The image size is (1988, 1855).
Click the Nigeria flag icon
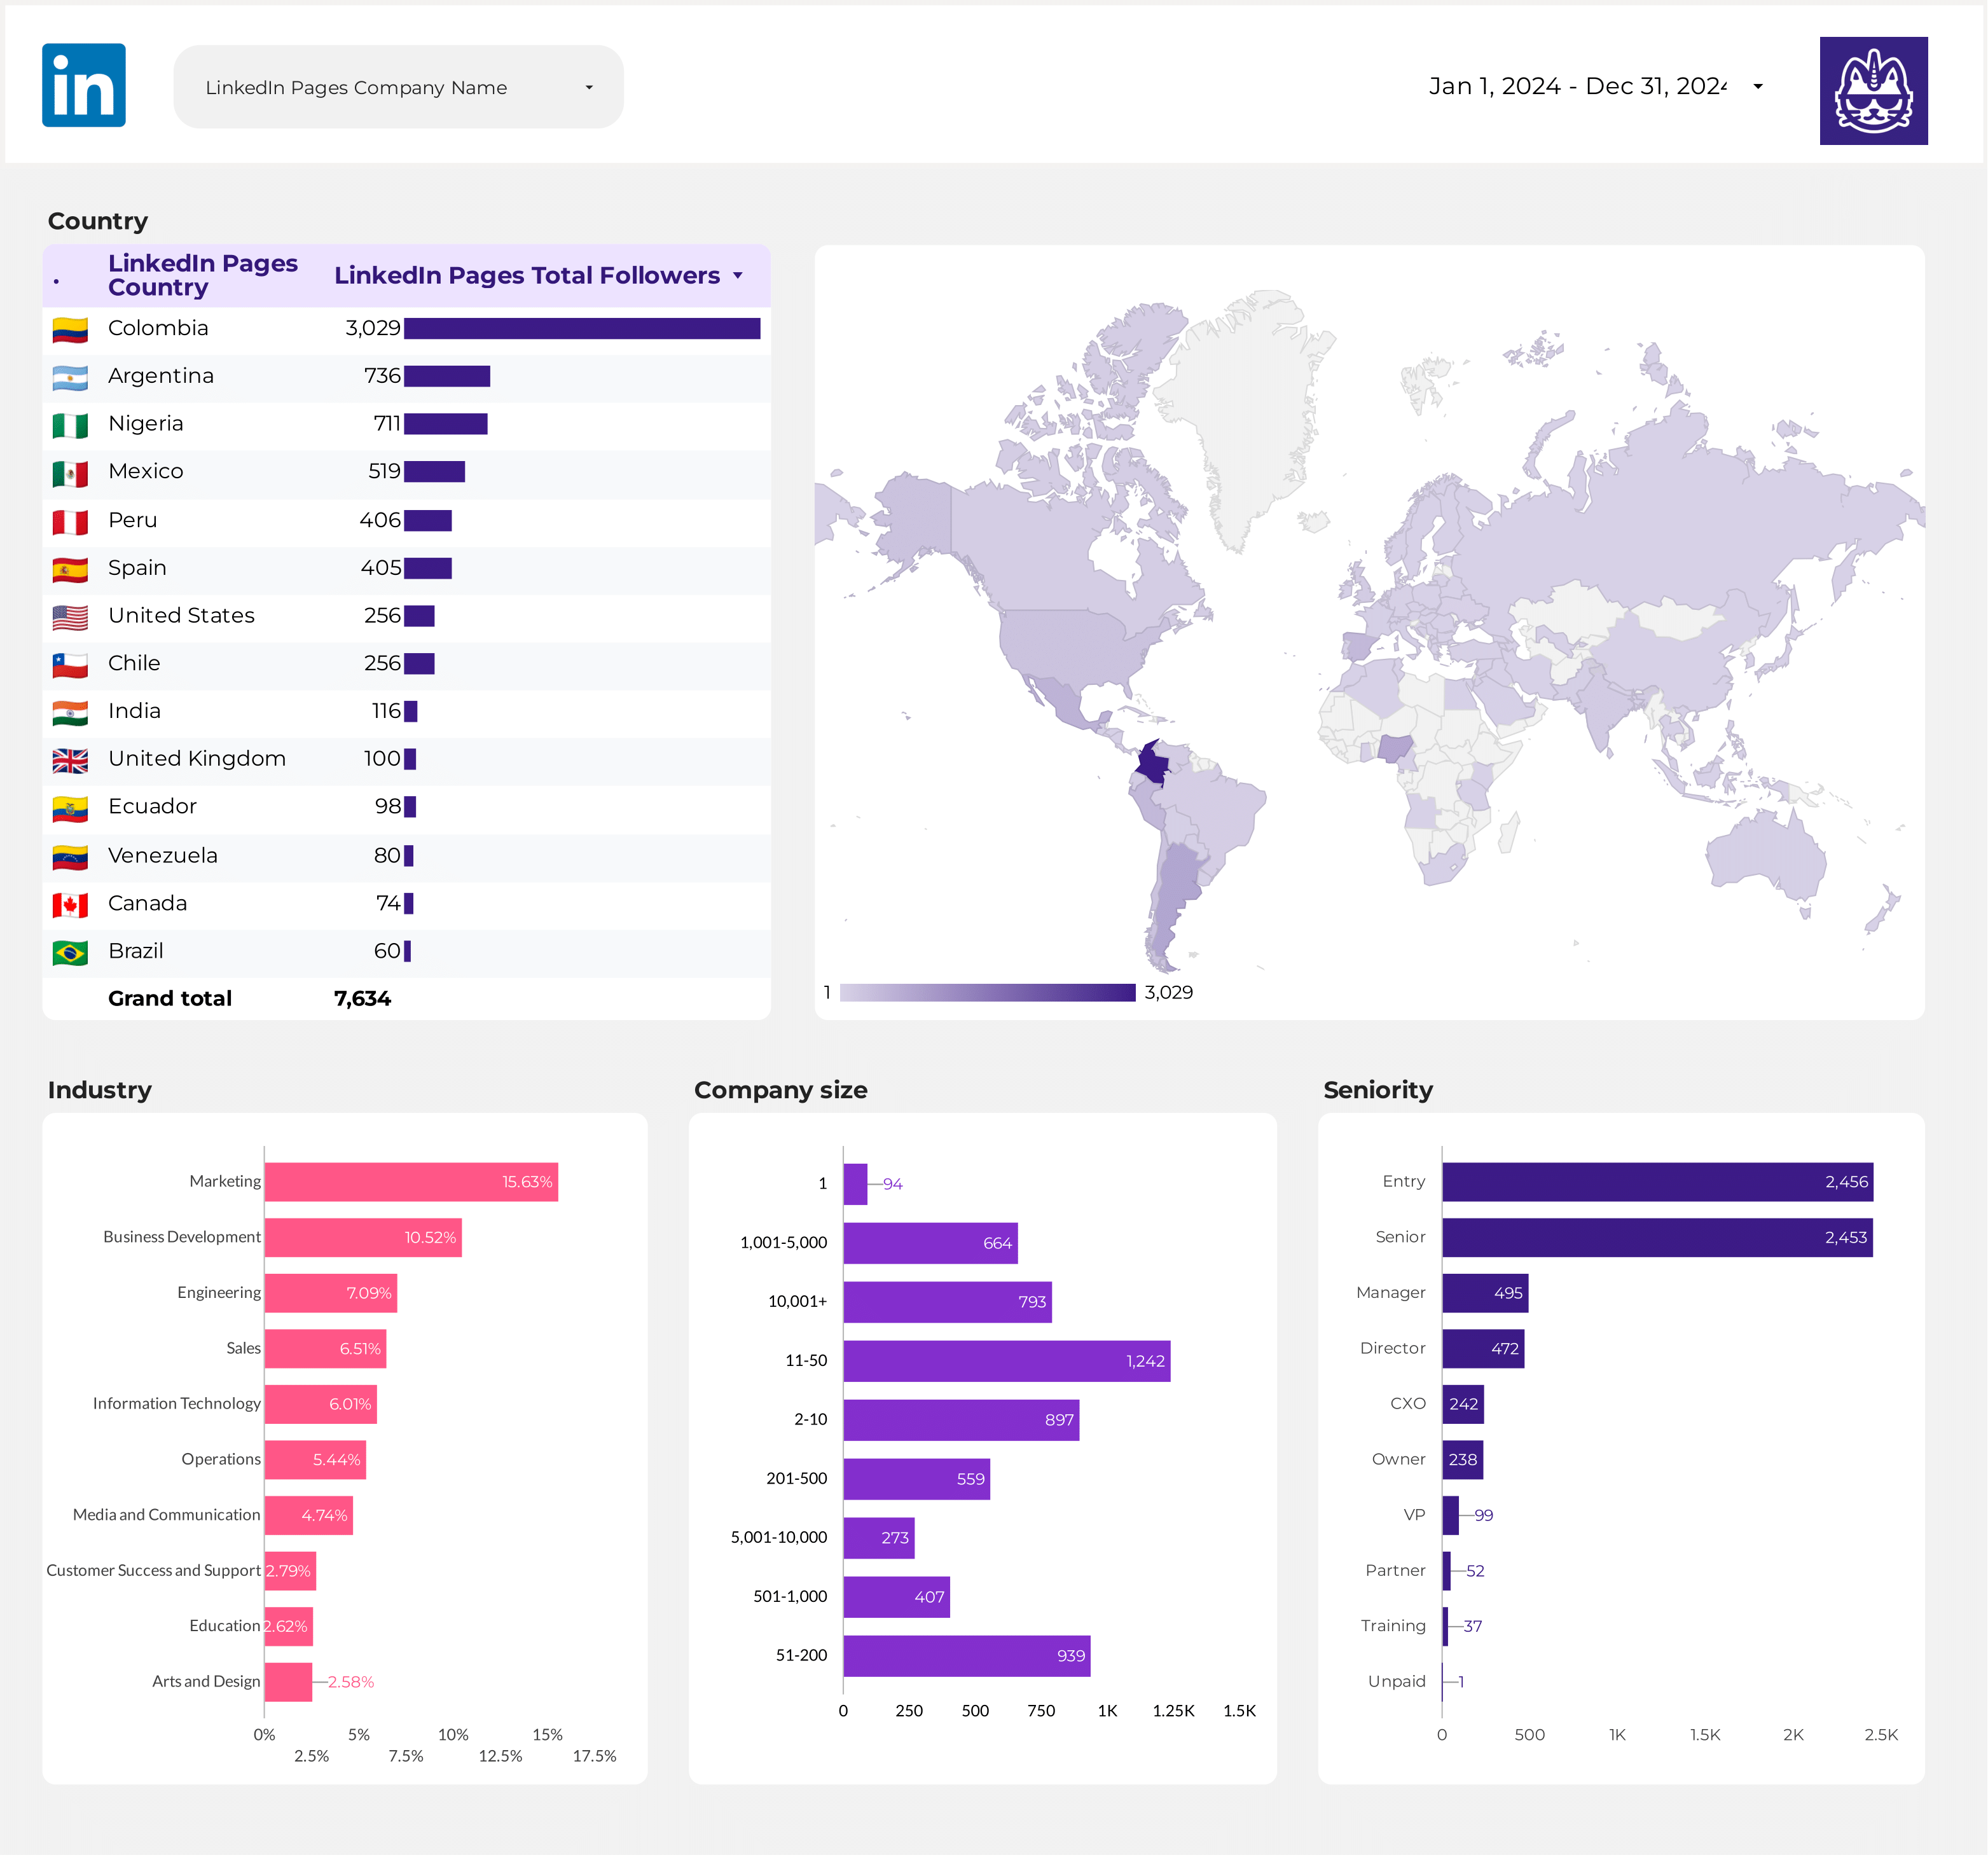tap(70, 425)
